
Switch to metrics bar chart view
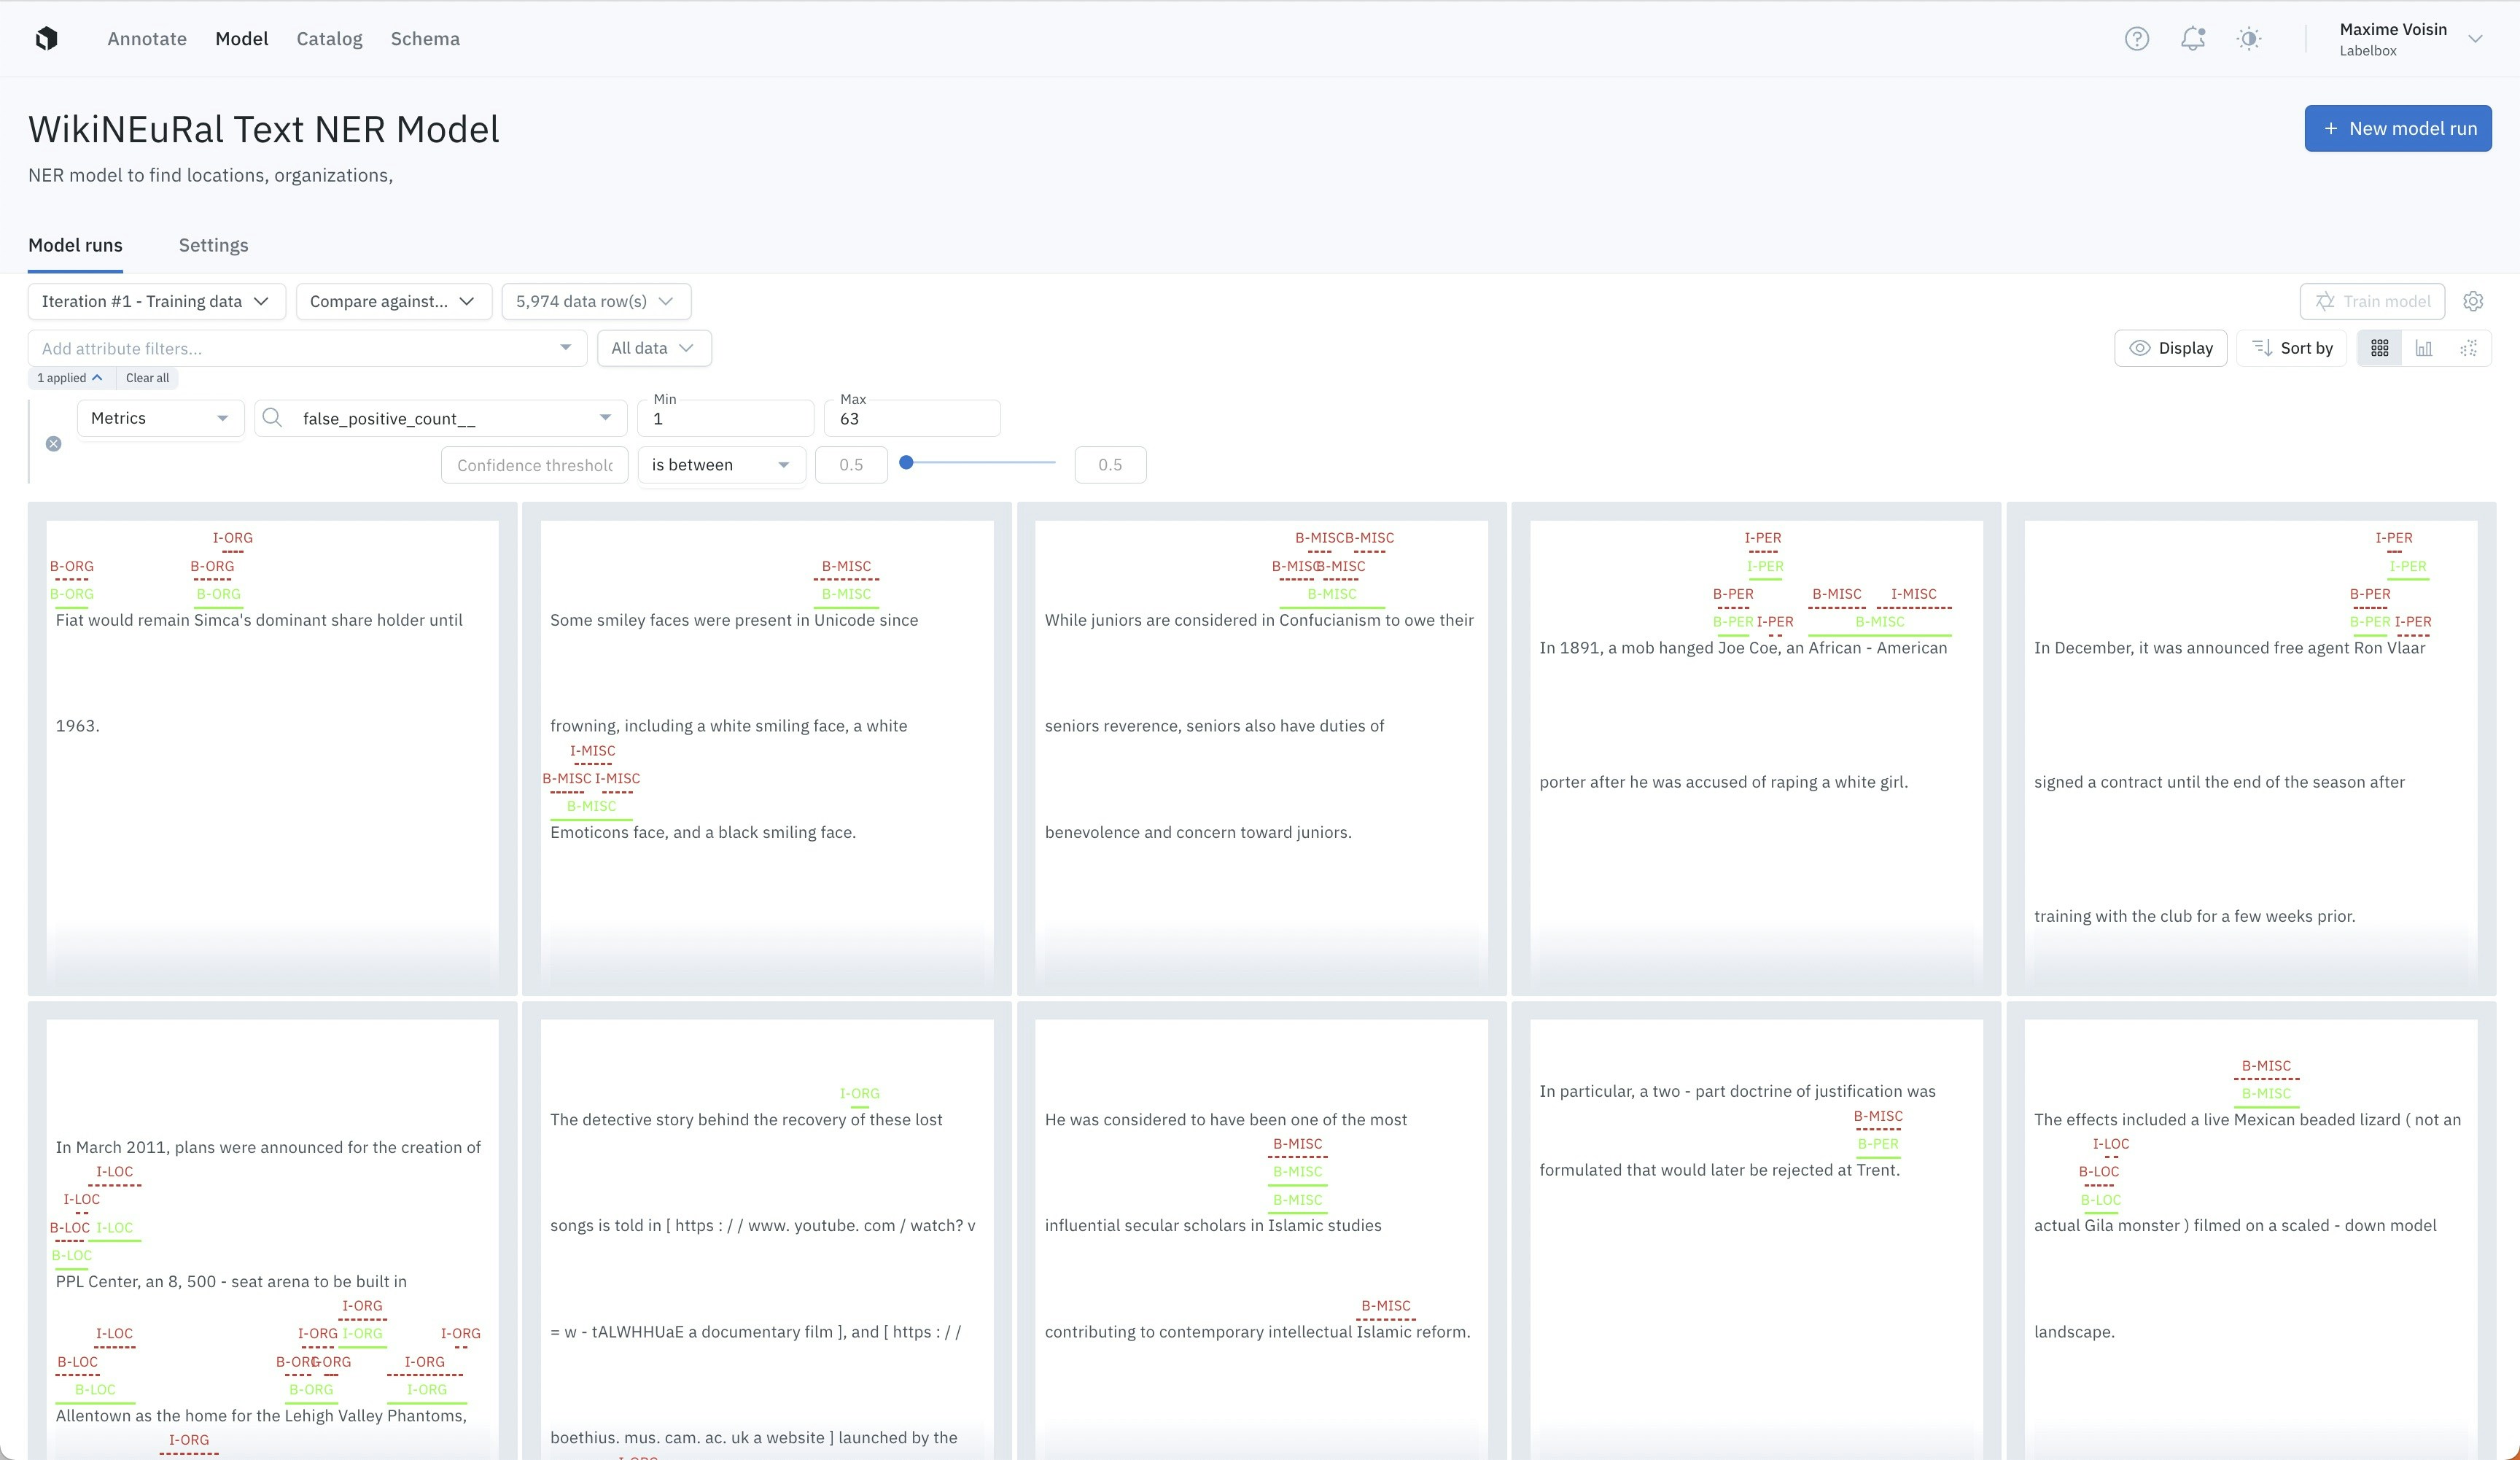pyautogui.click(x=2424, y=348)
